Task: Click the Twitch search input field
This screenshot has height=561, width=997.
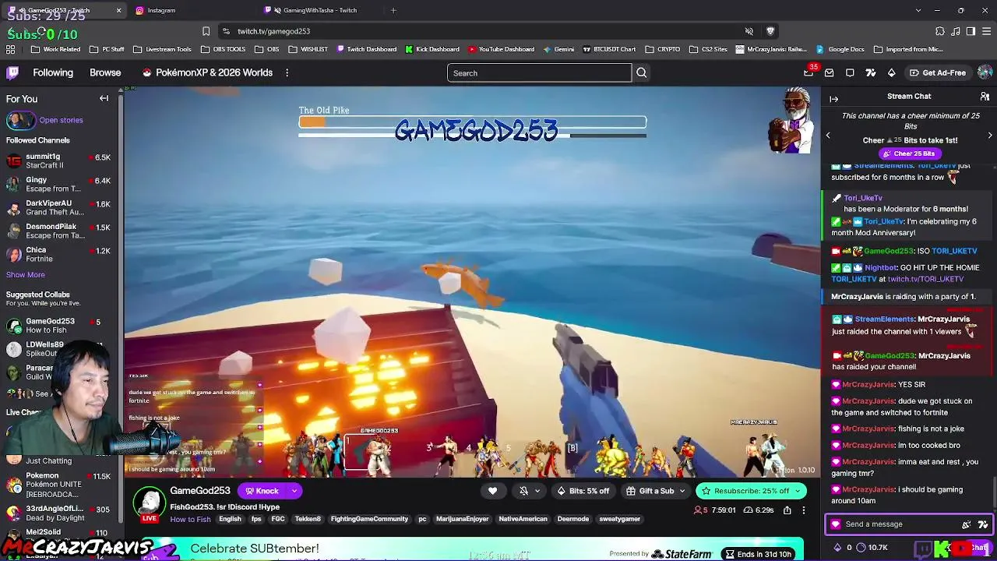Action: [539, 73]
